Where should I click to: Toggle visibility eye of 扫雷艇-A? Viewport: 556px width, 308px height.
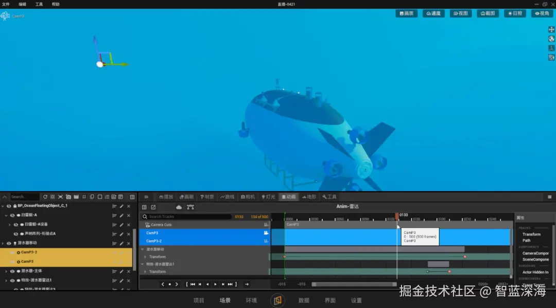click(x=12, y=215)
